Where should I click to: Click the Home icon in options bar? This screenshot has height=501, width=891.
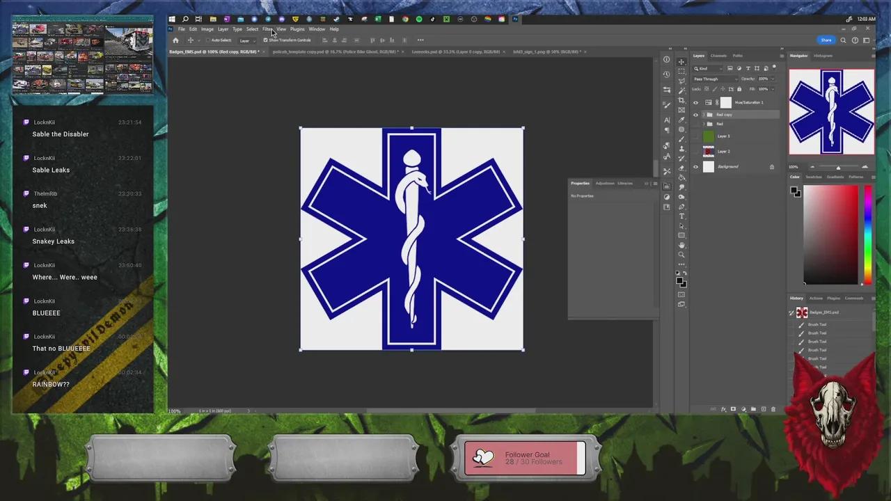click(x=175, y=40)
